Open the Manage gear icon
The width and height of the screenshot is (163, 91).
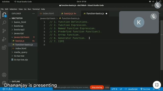(x=4, y=83)
